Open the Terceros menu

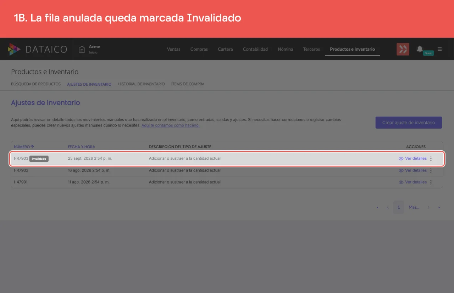[x=311, y=49]
